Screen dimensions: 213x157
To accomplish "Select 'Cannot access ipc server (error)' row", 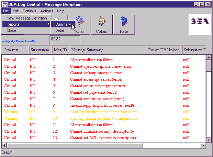I will (x=104, y=79).
